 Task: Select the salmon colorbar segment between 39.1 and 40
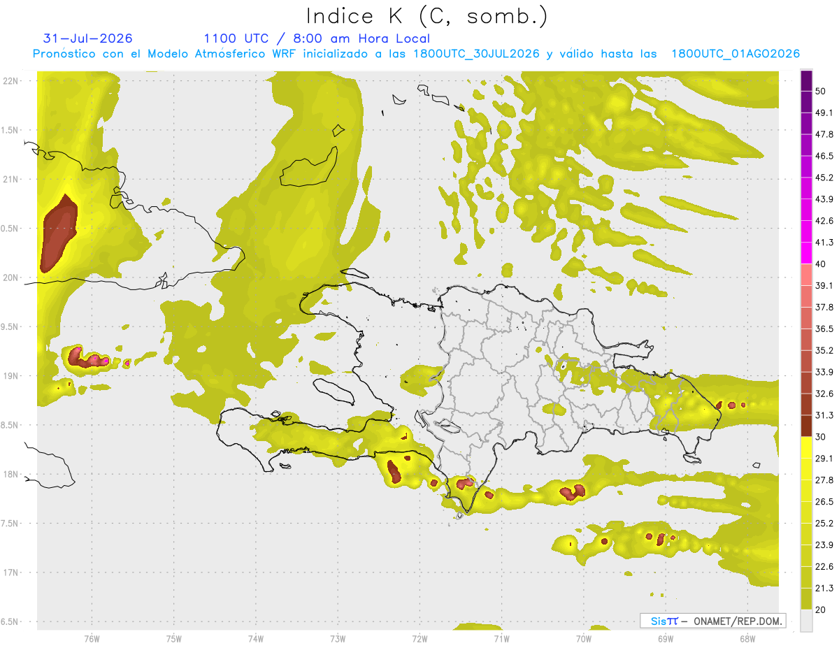(806, 275)
